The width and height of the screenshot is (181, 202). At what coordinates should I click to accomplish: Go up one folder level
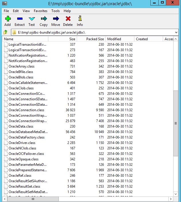click(x=5, y=32)
